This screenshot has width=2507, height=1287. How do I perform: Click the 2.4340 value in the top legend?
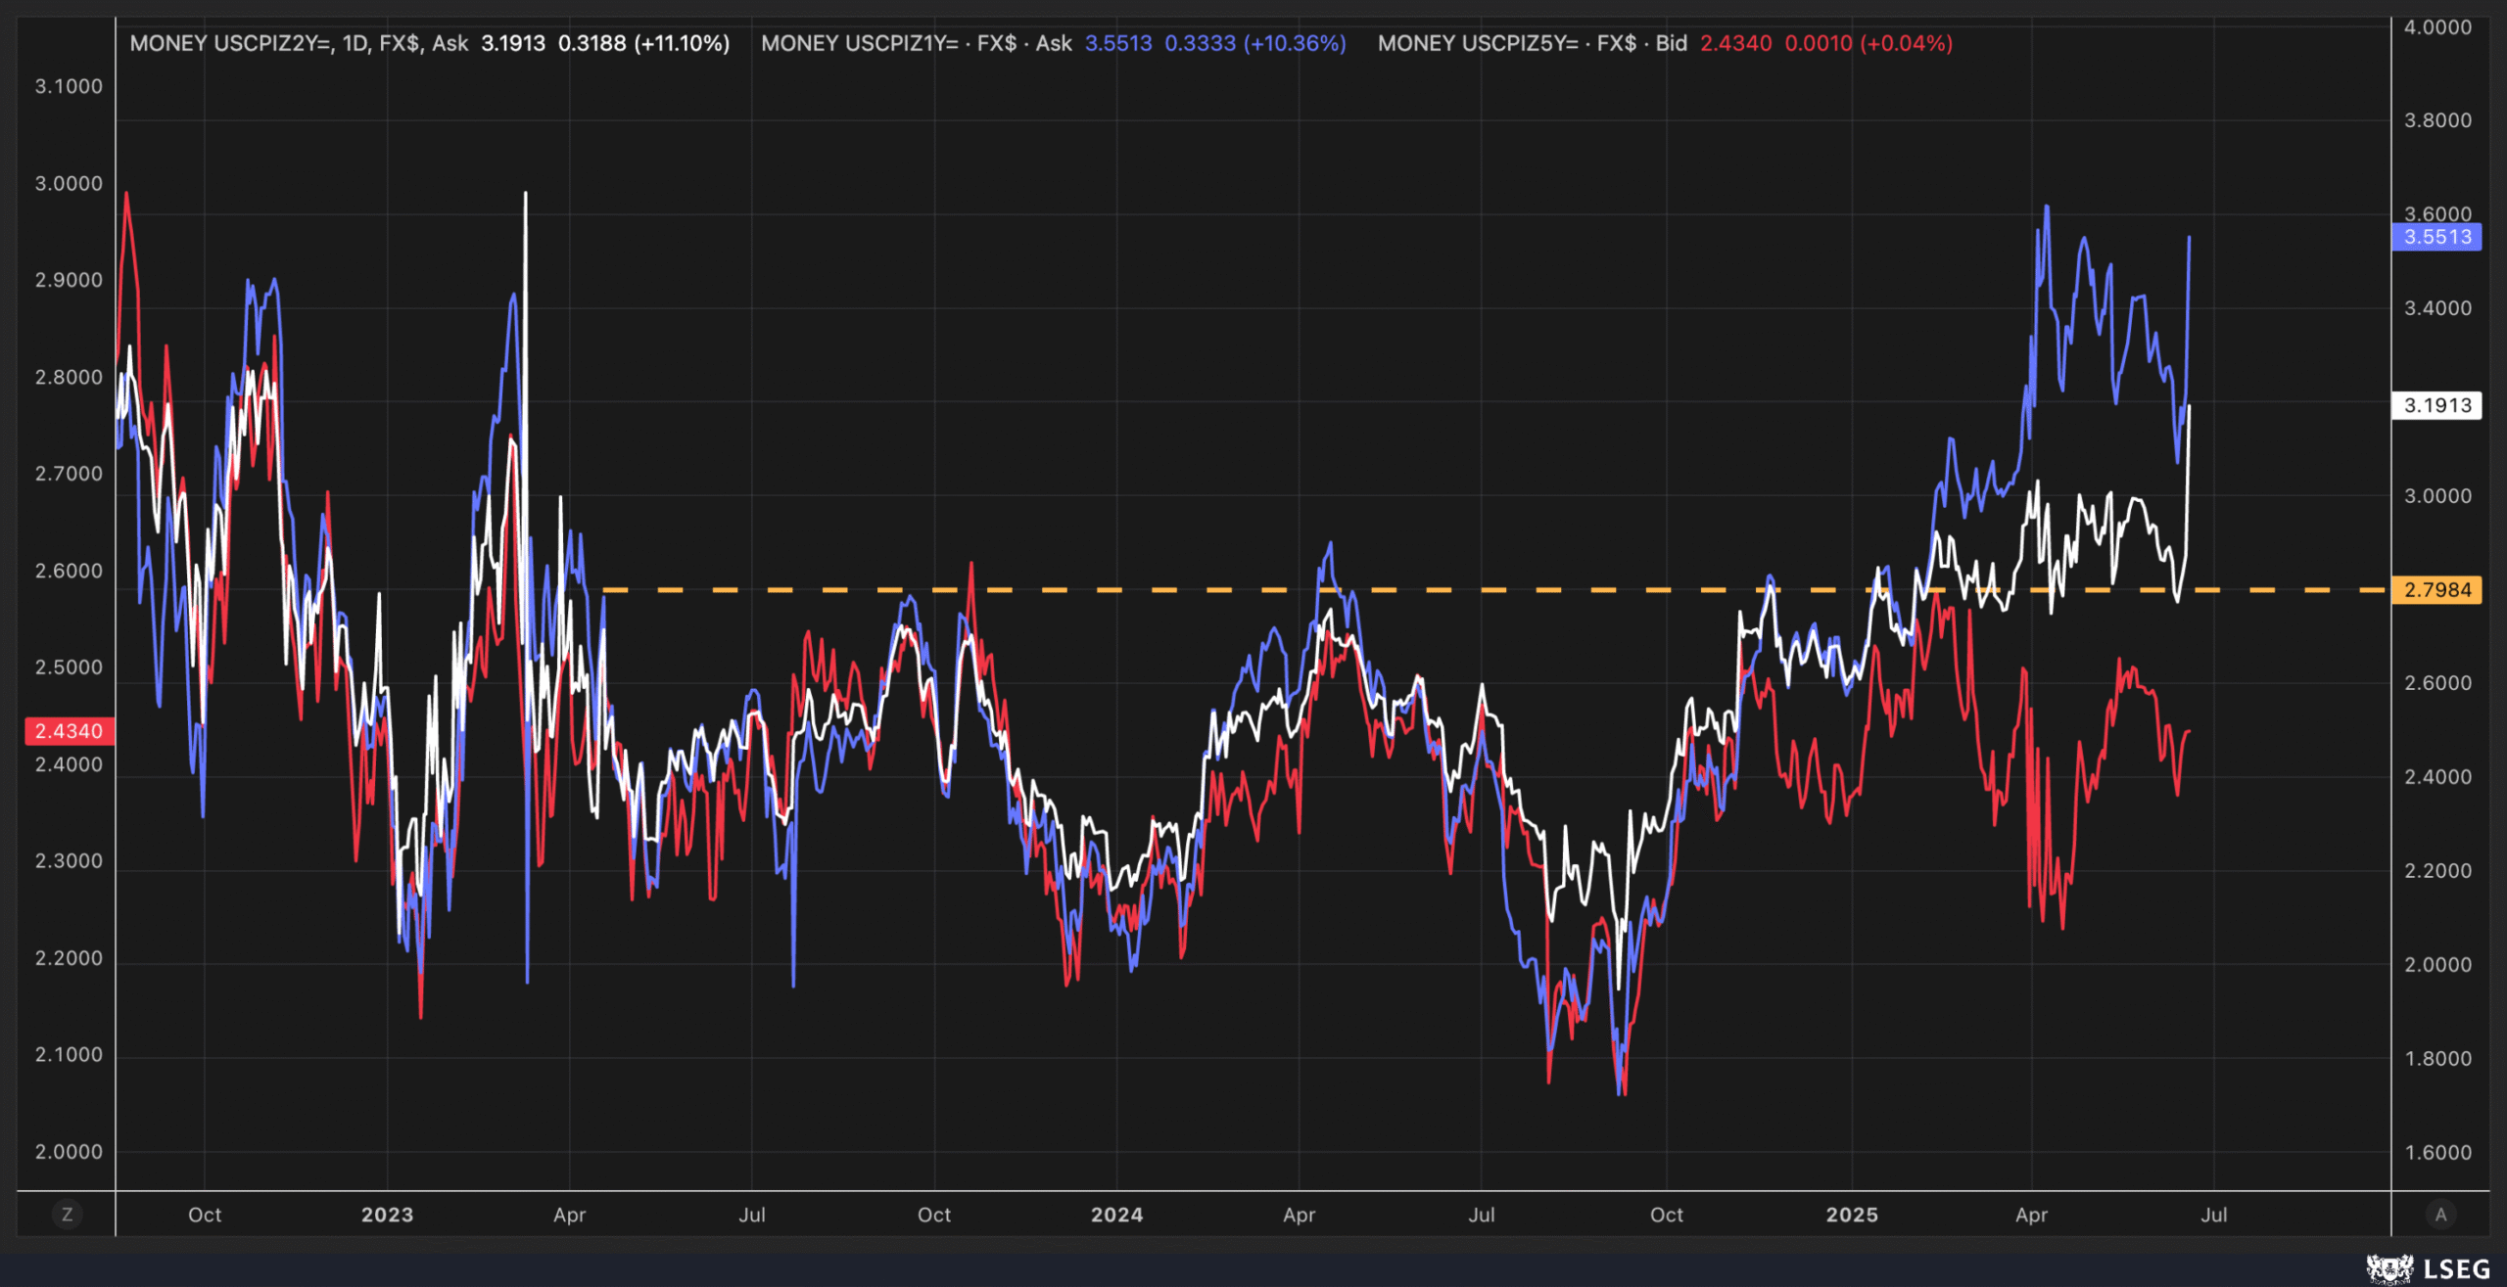click(1735, 43)
